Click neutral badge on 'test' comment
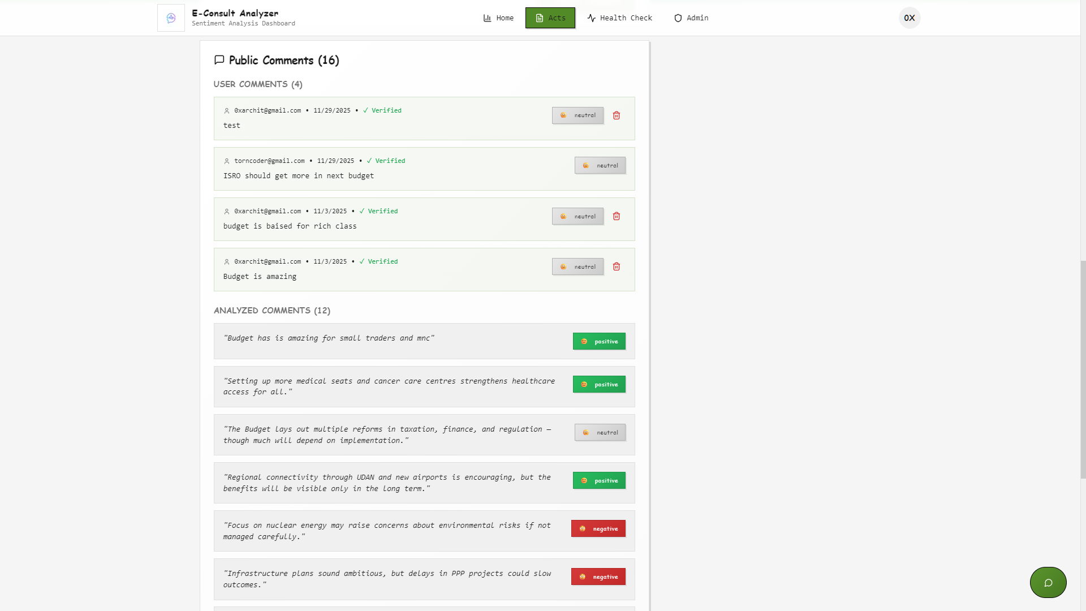This screenshot has width=1086, height=611. tap(578, 115)
